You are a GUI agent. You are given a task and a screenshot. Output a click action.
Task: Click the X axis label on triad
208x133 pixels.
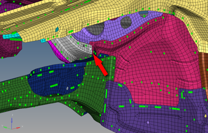[x=22, y=126]
